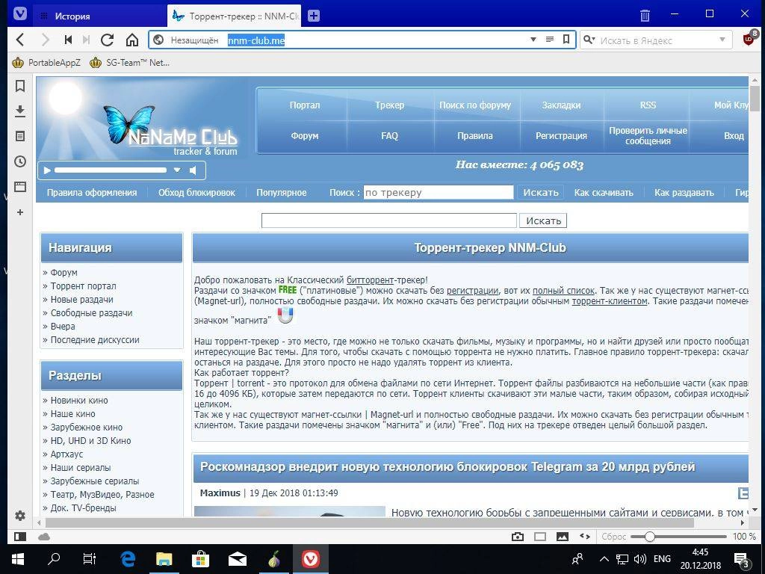Open the PortableAppZ bookmark

[x=46, y=63]
